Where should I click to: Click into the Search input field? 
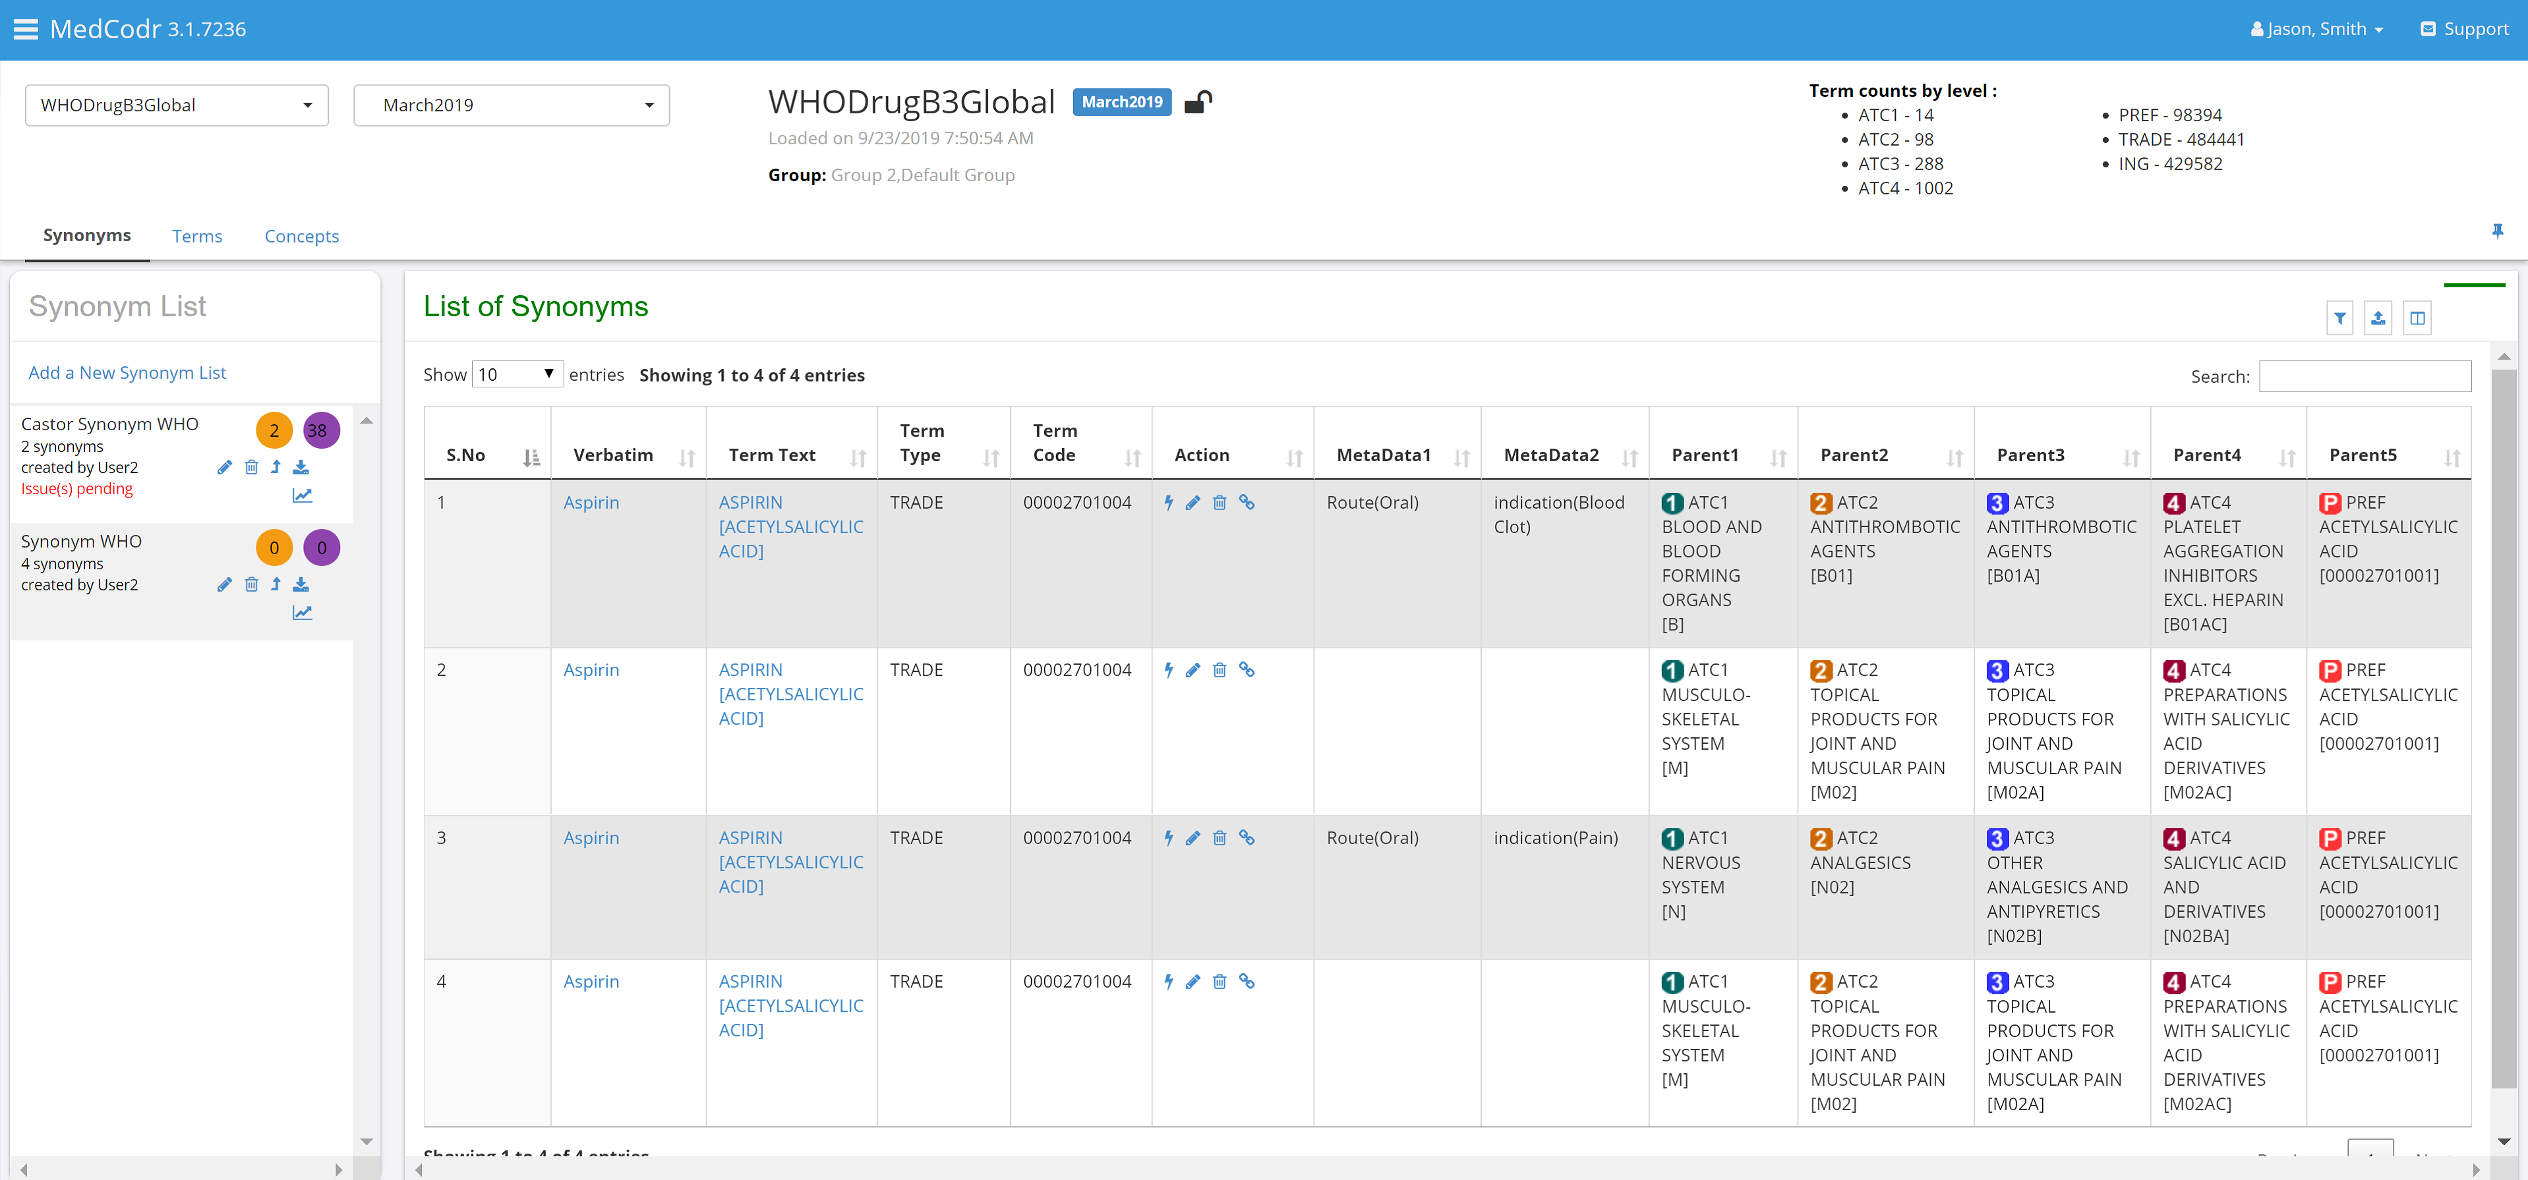click(x=2364, y=376)
